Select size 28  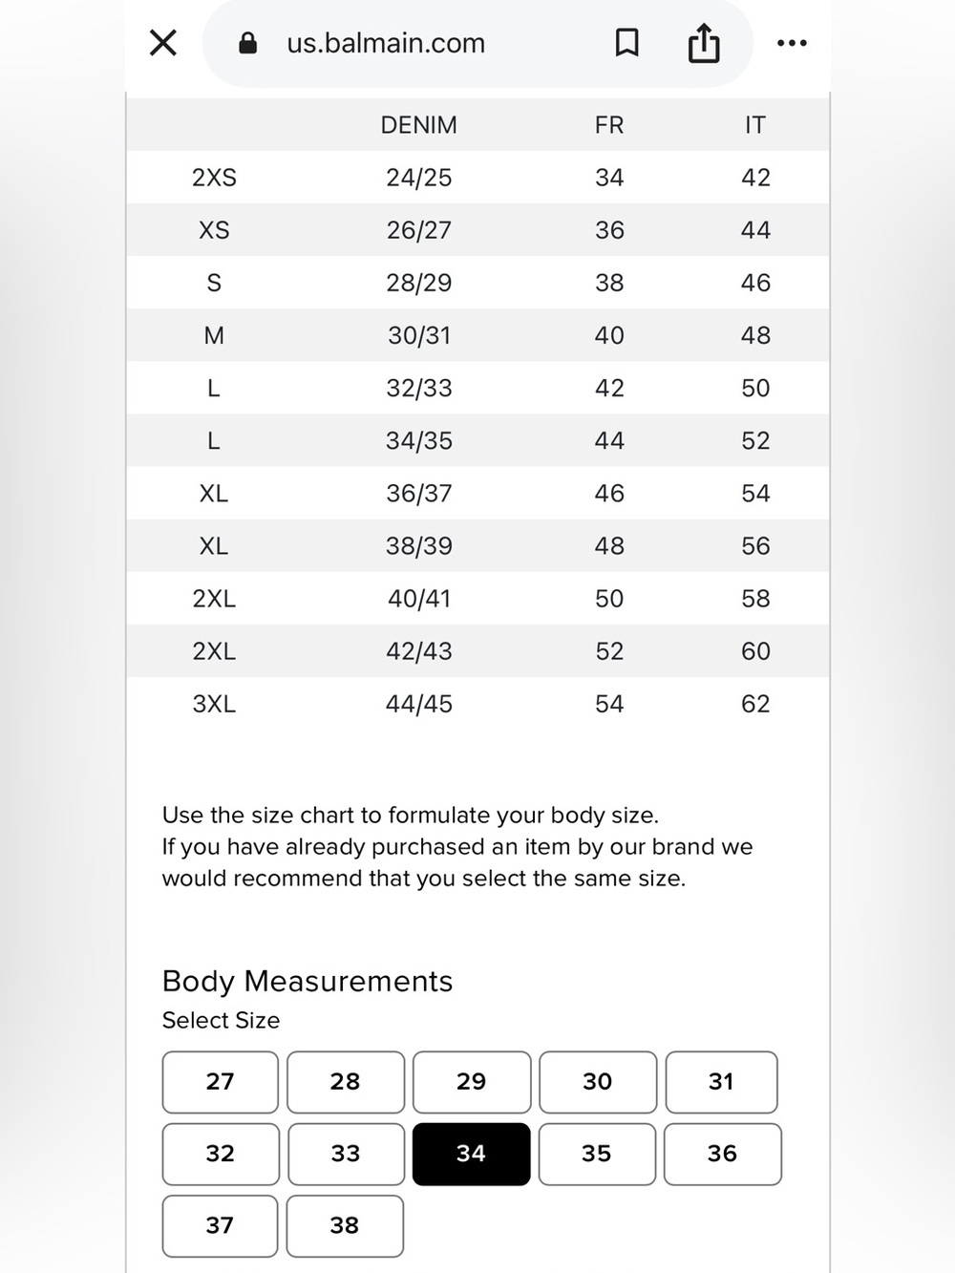[x=346, y=1082]
